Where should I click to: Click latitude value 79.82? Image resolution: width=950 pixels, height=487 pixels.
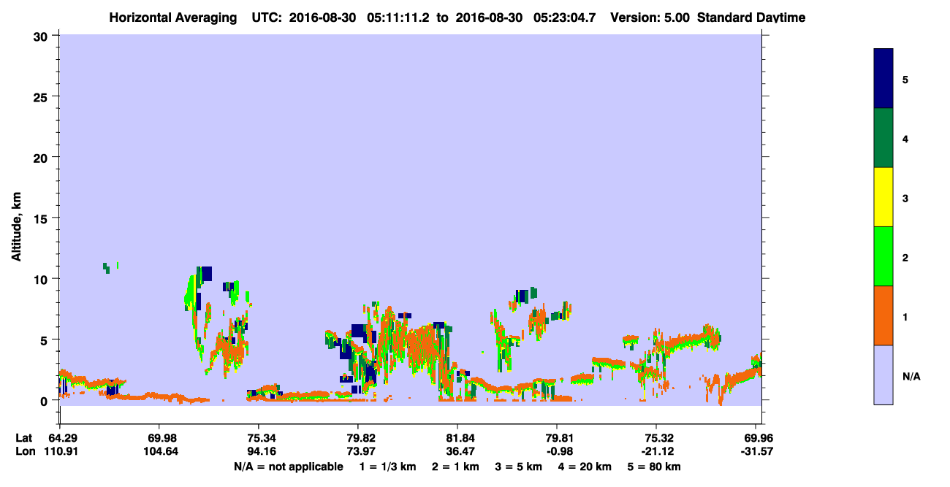(358, 438)
